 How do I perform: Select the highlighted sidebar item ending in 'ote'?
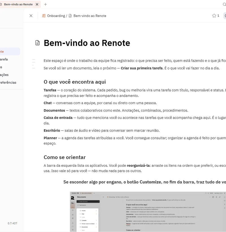[10, 51]
